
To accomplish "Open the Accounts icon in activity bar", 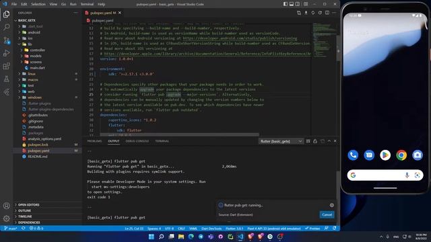I will [6, 206].
